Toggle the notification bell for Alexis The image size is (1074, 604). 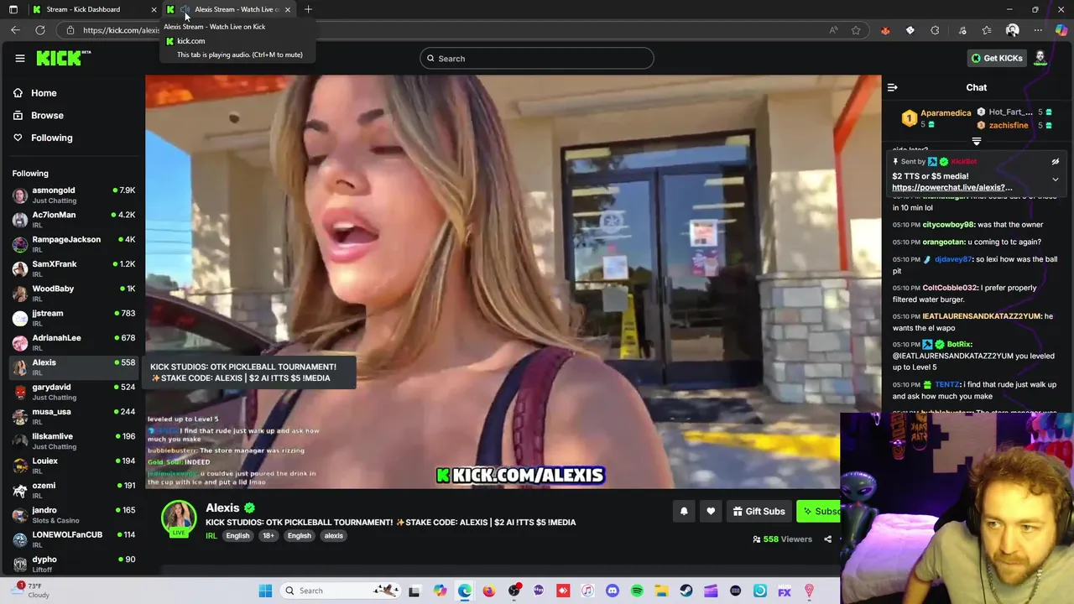click(x=684, y=511)
